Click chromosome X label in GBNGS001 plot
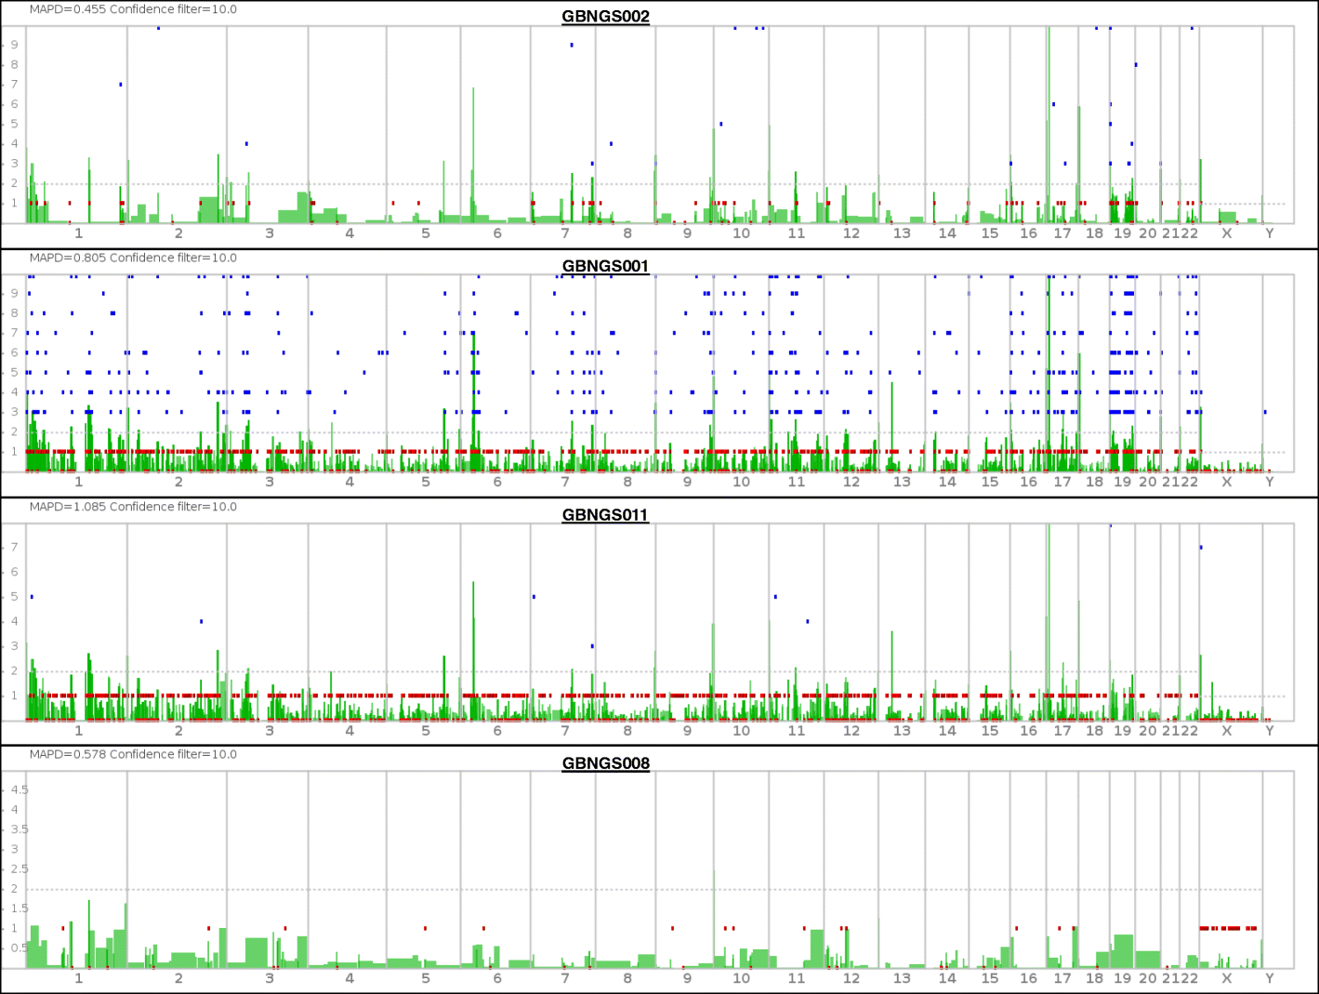Viewport: 1319px width, 994px height. click(1227, 482)
